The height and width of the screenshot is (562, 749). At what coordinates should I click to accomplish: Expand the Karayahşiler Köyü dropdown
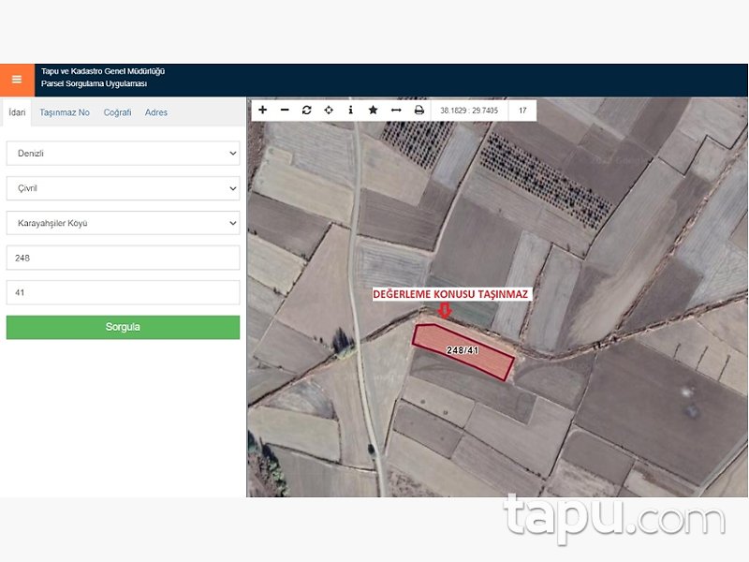tap(123, 223)
